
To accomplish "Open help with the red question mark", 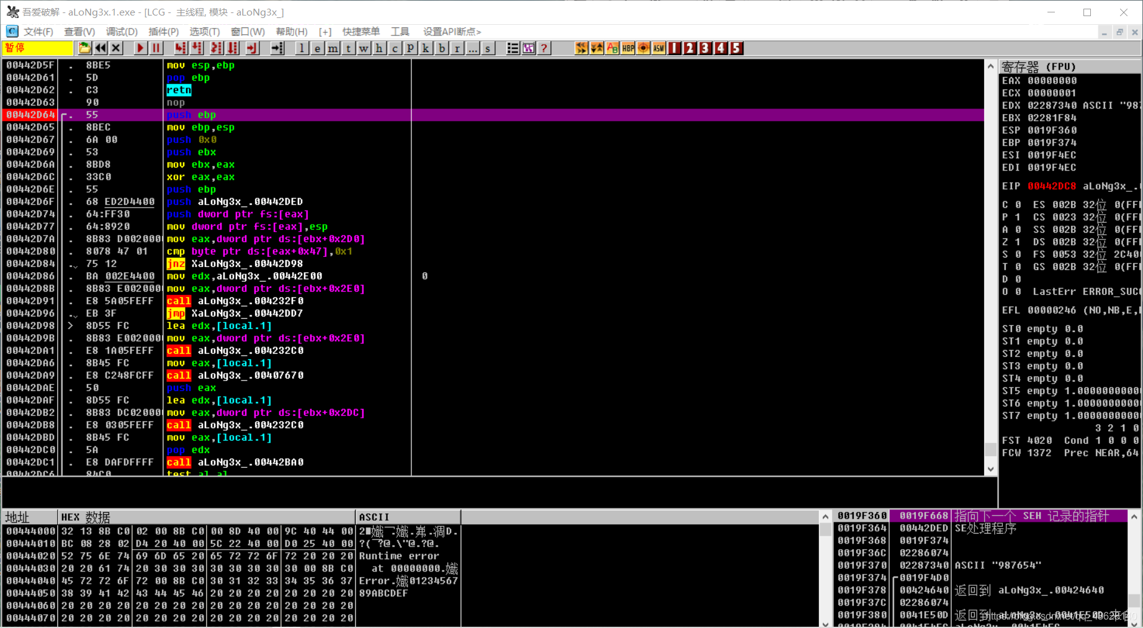I will [544, 48].
